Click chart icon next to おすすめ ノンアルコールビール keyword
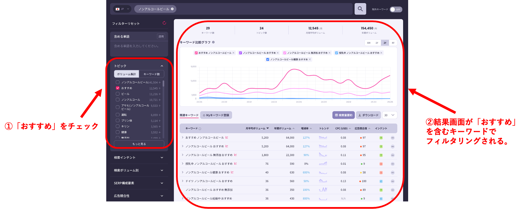527x209 pixels. (227, 138)
